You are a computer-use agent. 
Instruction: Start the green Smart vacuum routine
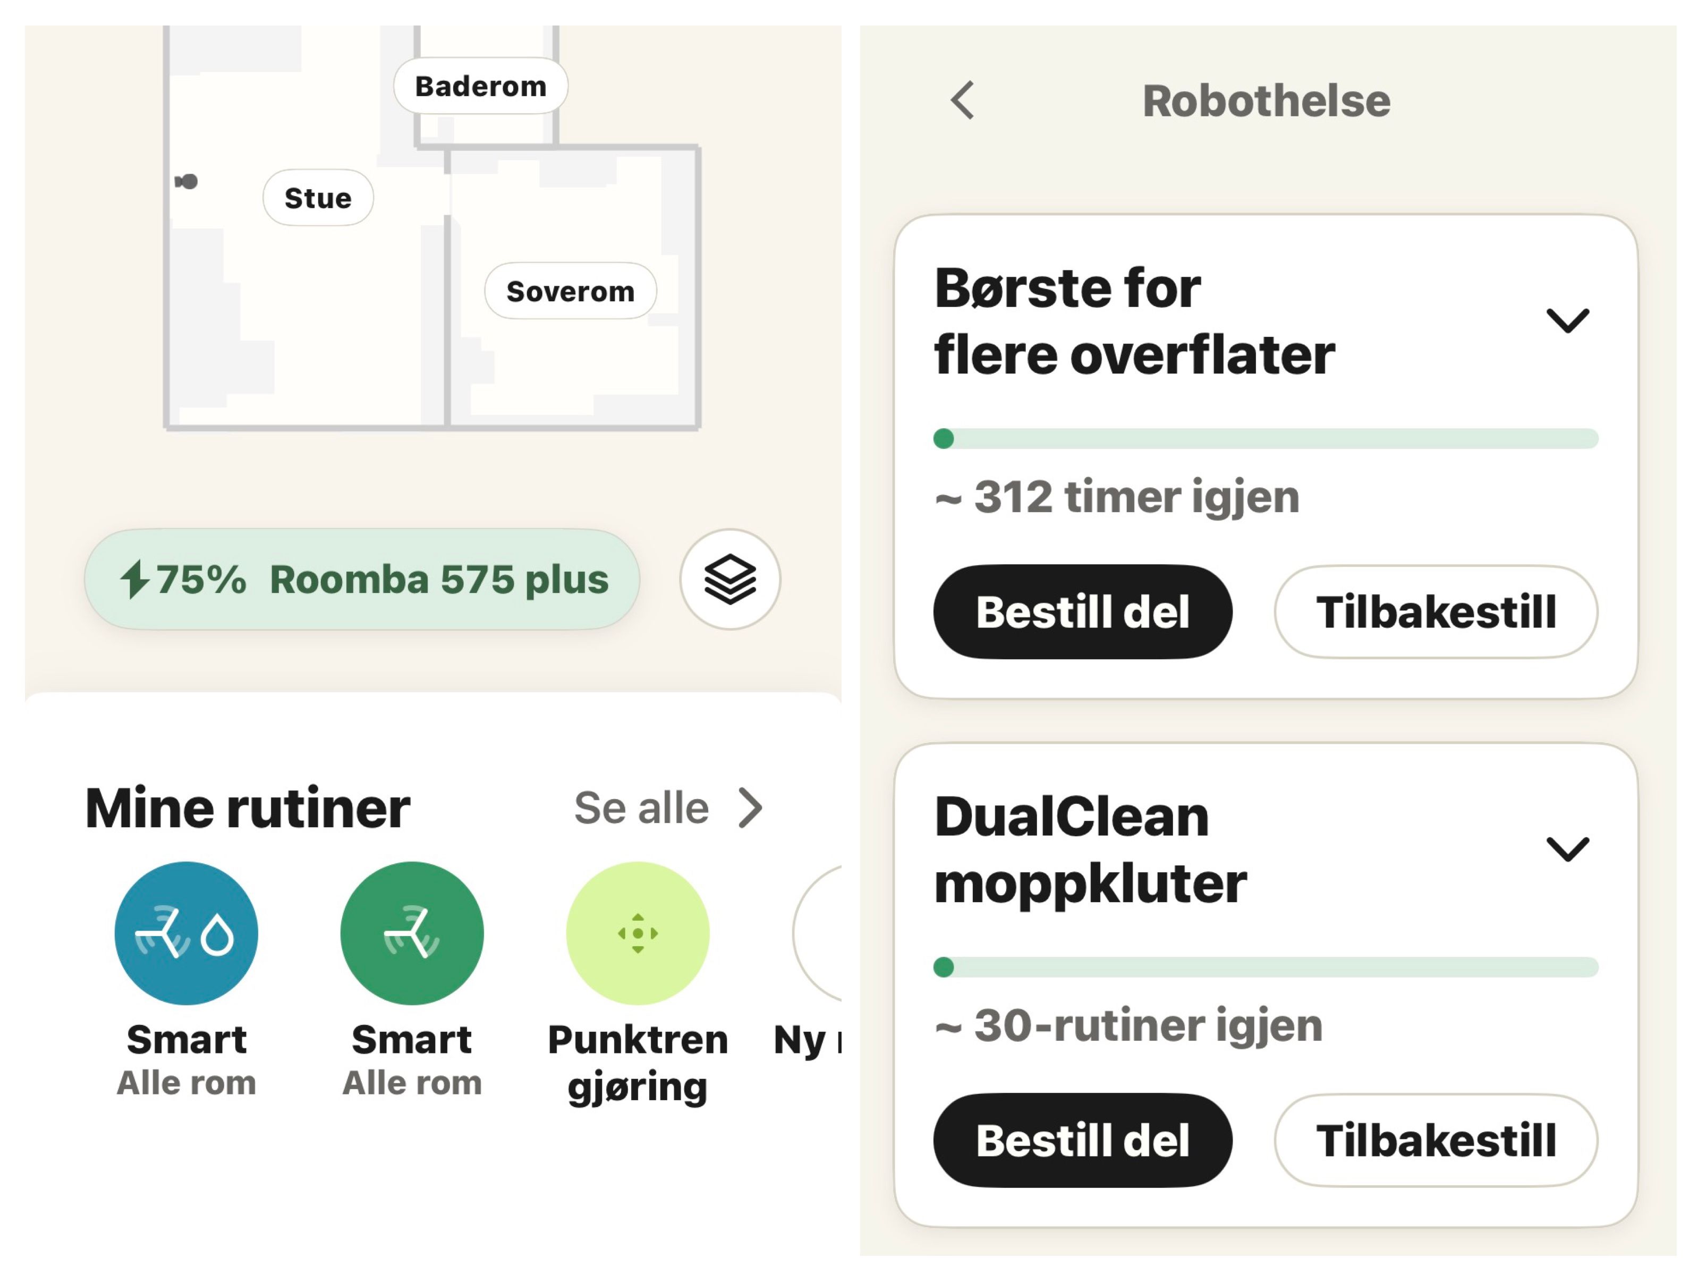pos(412,933)
